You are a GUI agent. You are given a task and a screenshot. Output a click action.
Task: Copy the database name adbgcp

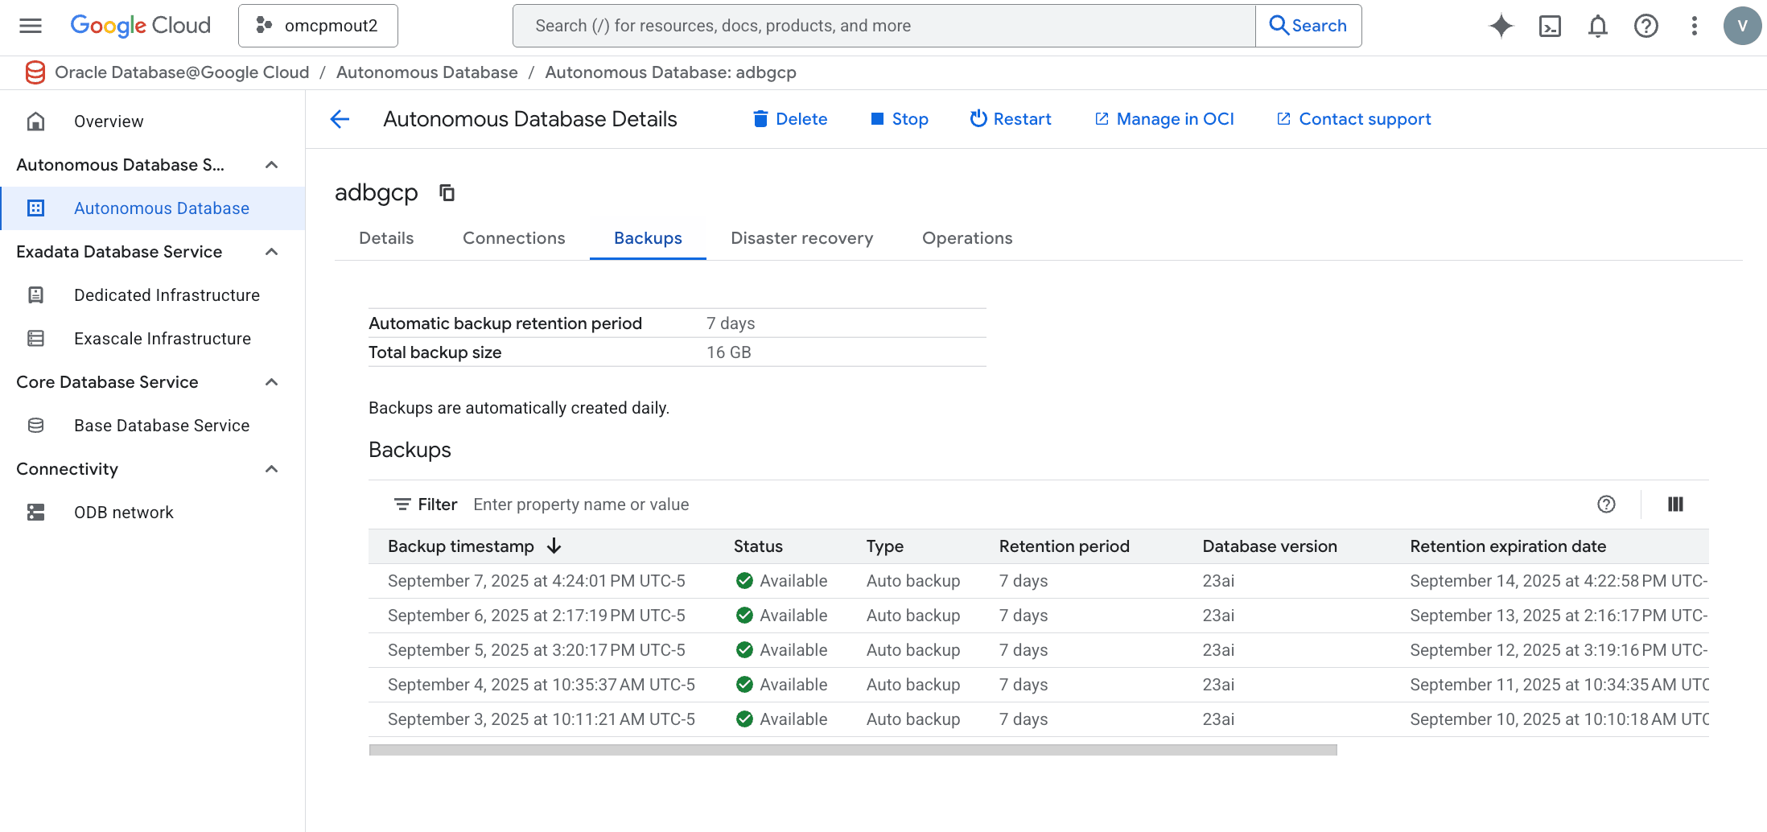pyautogui.click(x=447, y=192)
